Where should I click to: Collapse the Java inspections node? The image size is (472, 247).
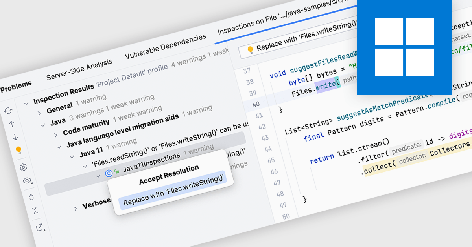point(43,126)
